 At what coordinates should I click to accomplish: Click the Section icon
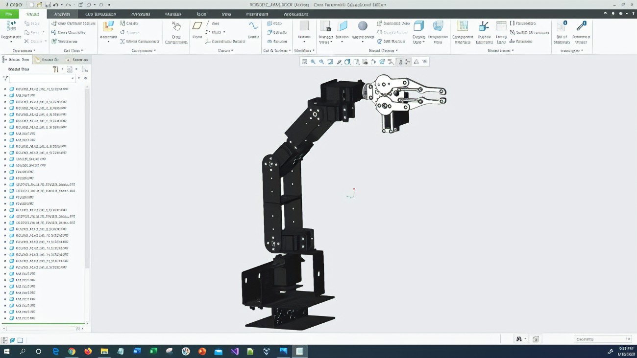[343, 26]
